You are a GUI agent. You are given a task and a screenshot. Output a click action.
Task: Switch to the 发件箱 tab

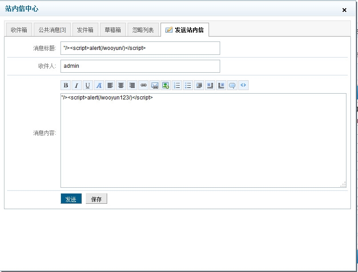coord(85,30)
